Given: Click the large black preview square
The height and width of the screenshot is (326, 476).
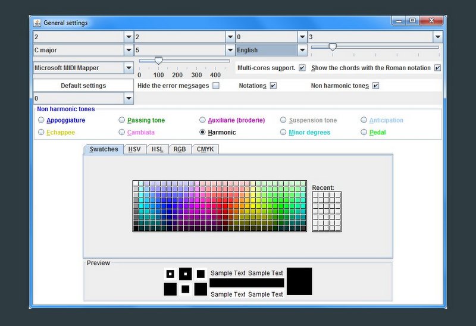Looking at the screenshot, I should tap(299, 281).
